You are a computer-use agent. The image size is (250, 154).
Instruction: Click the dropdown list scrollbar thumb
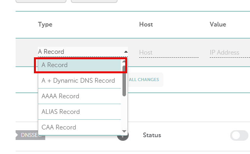click(124, 81)
